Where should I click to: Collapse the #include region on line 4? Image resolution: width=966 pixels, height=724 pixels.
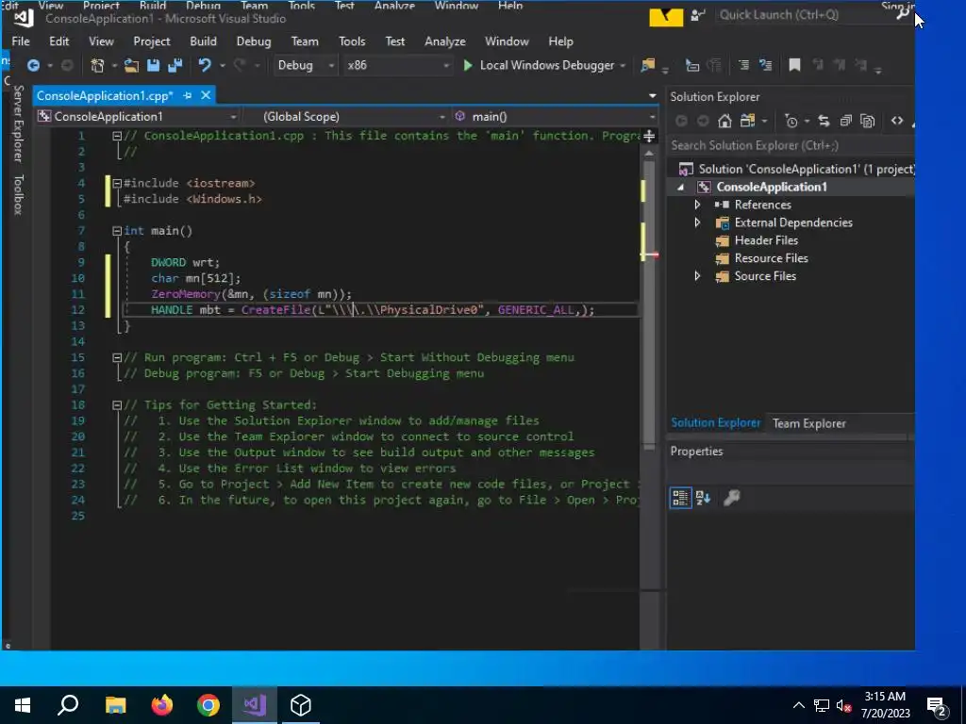tap(117, 183)
